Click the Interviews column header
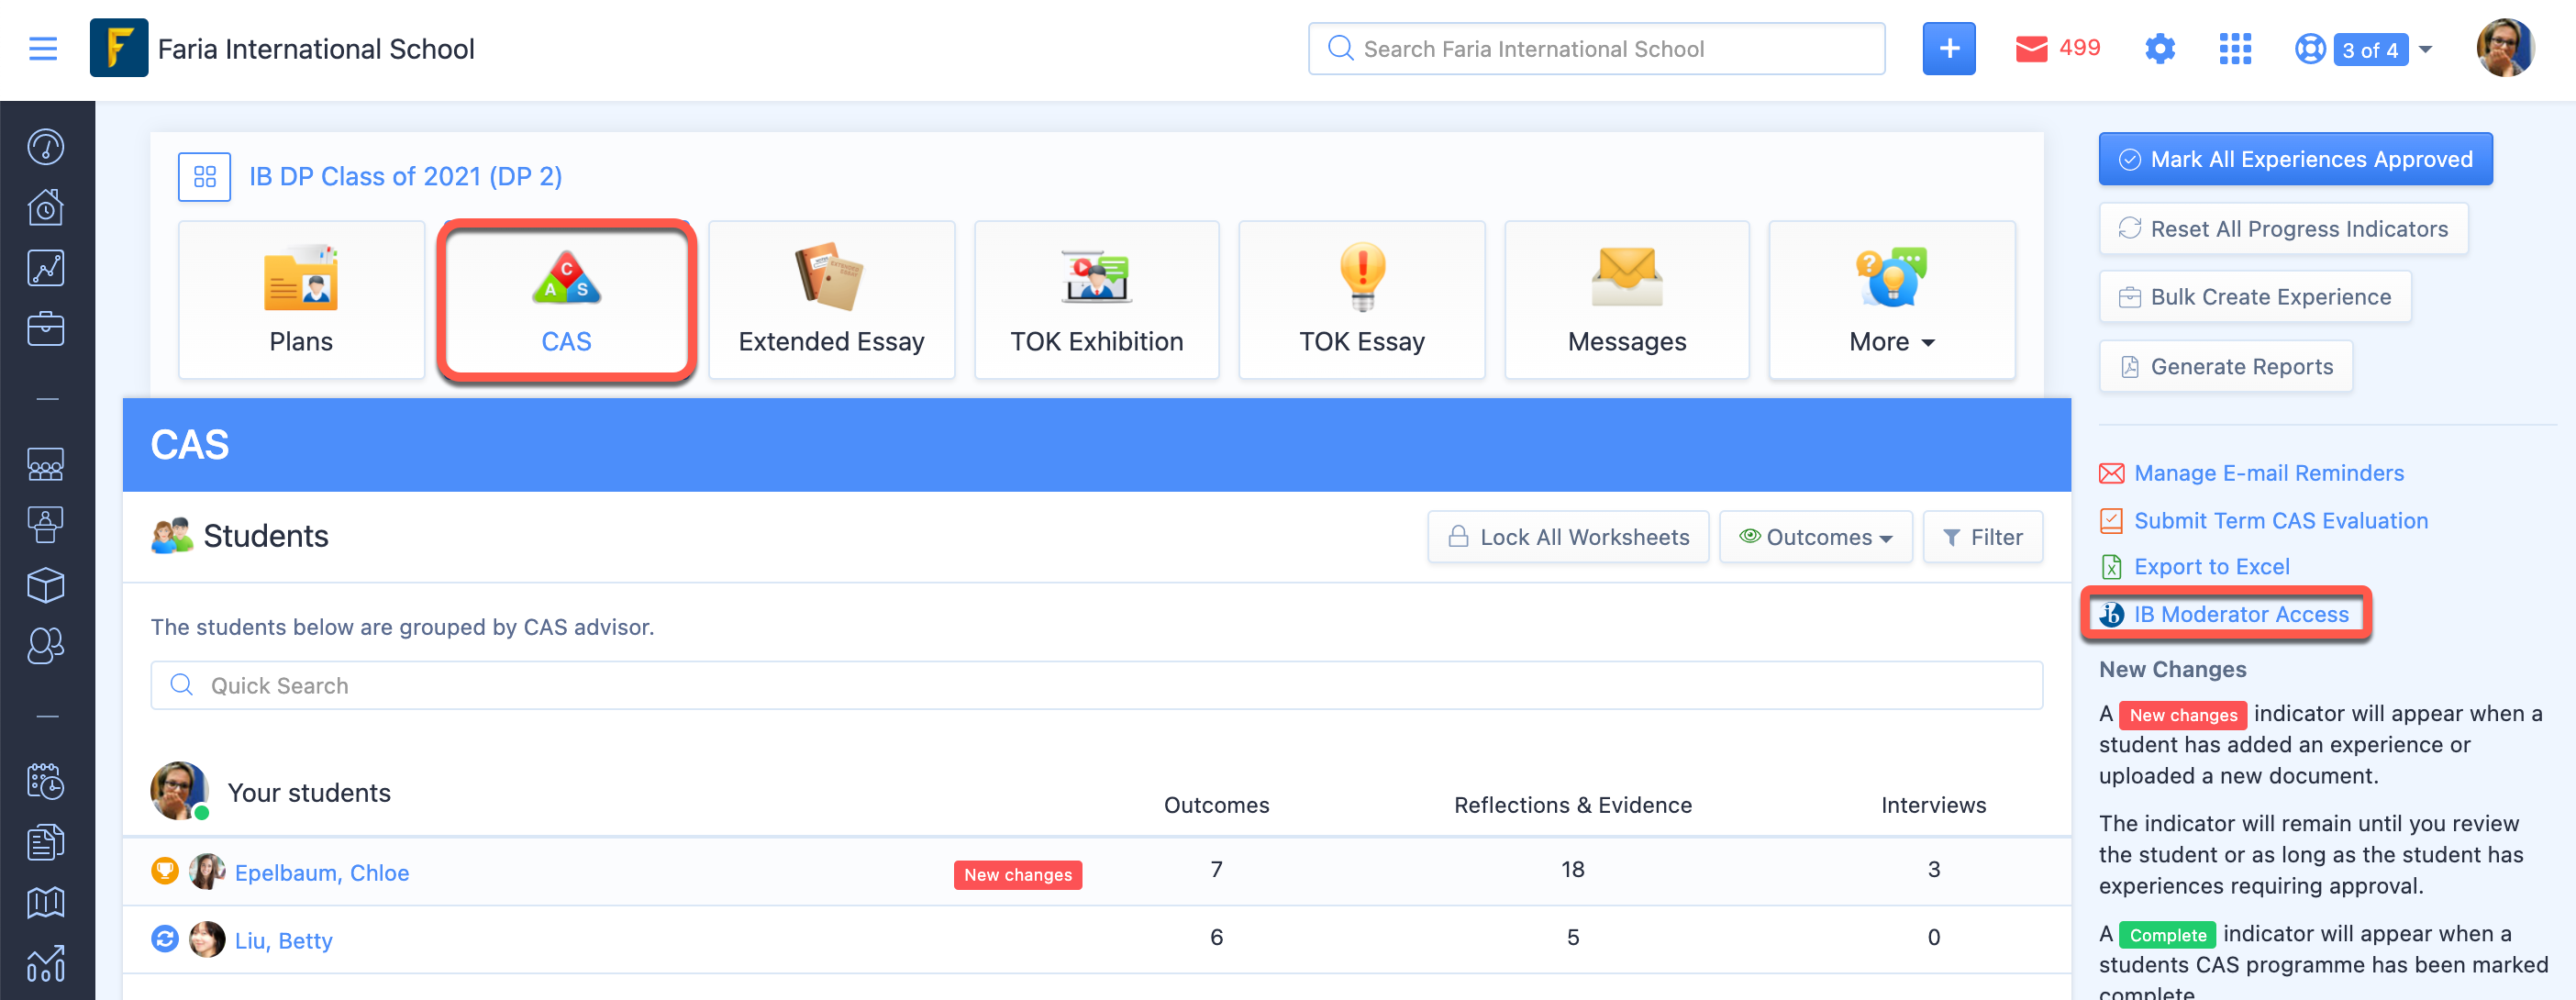Viewport: 2576px width, 1000px height. (x=1933, y=805)
